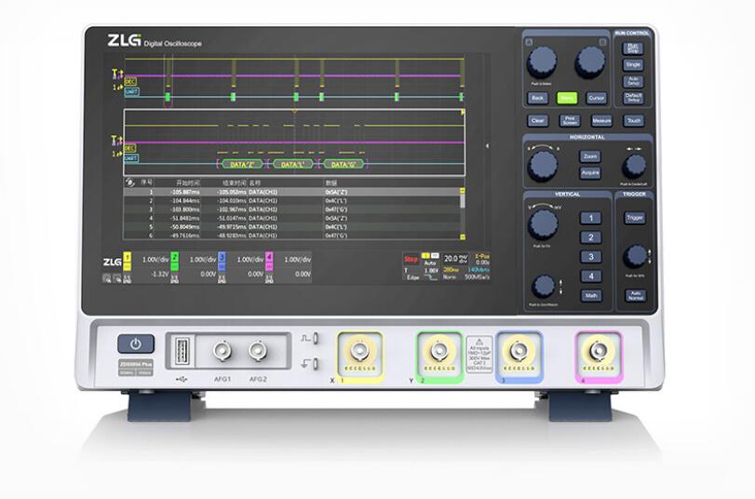This screenshot has width=755, height=499.
Task: Click the Auto Setup button
Action: (633, 81)
